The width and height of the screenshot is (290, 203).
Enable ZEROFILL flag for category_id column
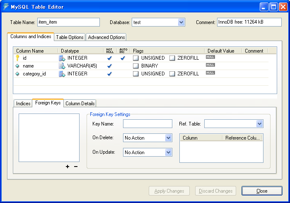click(172, 74)
